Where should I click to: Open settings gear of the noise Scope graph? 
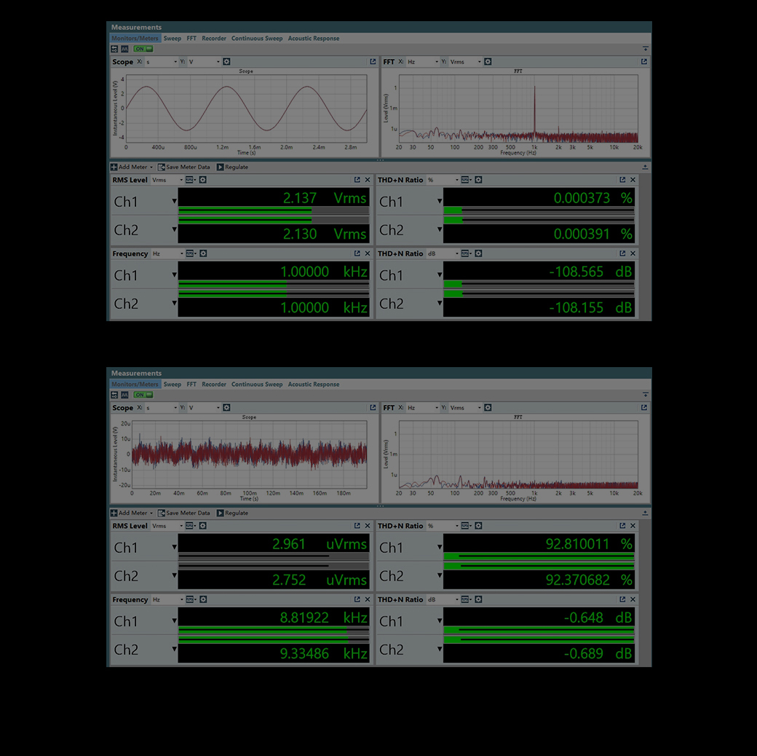click(x=226, y=408)
